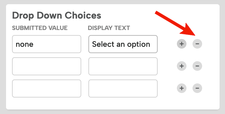Image resolution: width=225 pixels, height=114 pixels.
Task: Click the 'SUBMITTED VALUE' column label
Action: pyautogui.click(x=40, y=28)
